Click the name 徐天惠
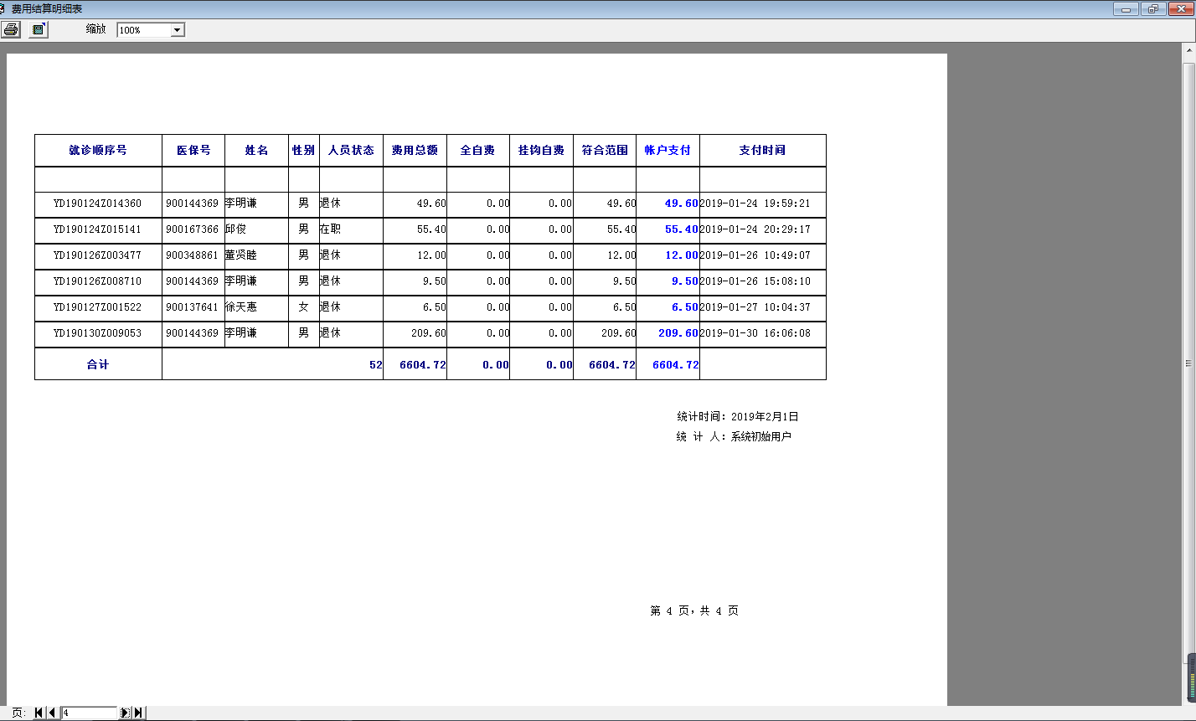 point(240,307)
